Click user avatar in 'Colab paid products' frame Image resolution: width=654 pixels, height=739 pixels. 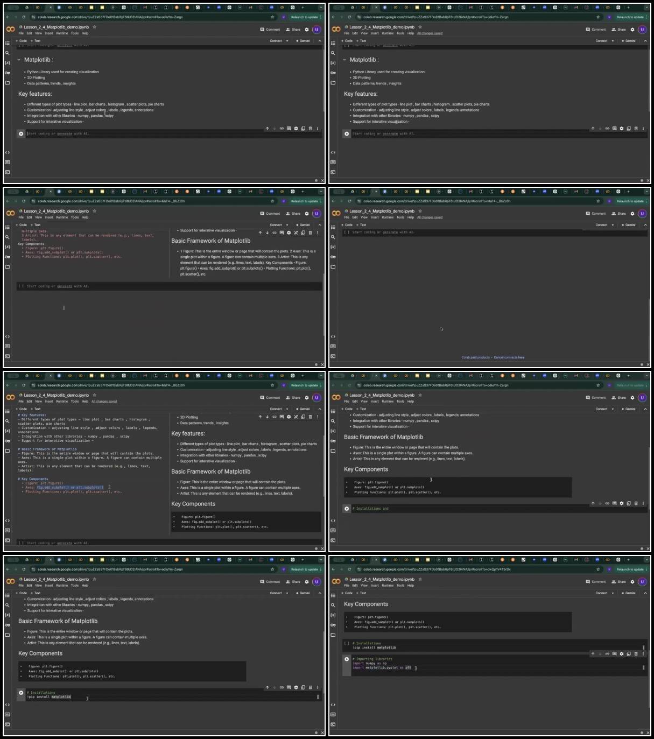[642, 214]
